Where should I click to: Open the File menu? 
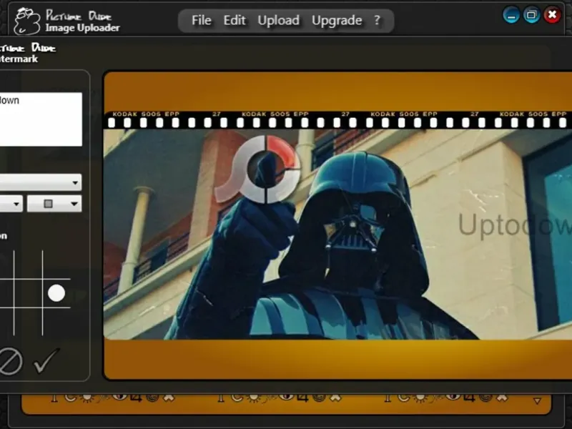pos(202,21)
